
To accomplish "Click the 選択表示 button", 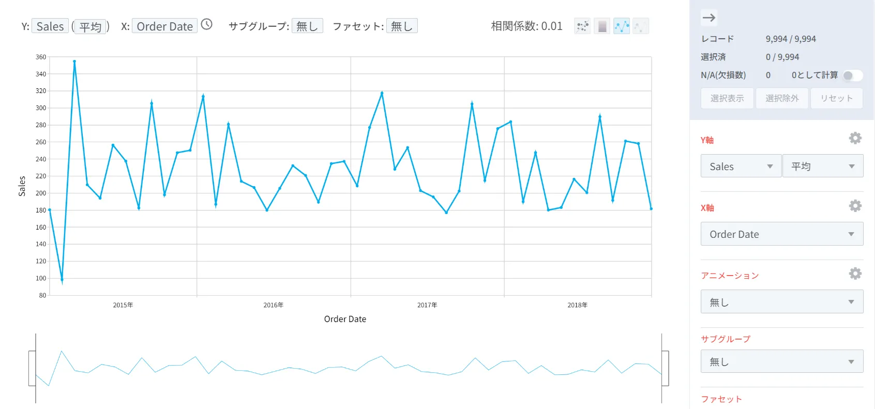I will [x=727, y=98].
